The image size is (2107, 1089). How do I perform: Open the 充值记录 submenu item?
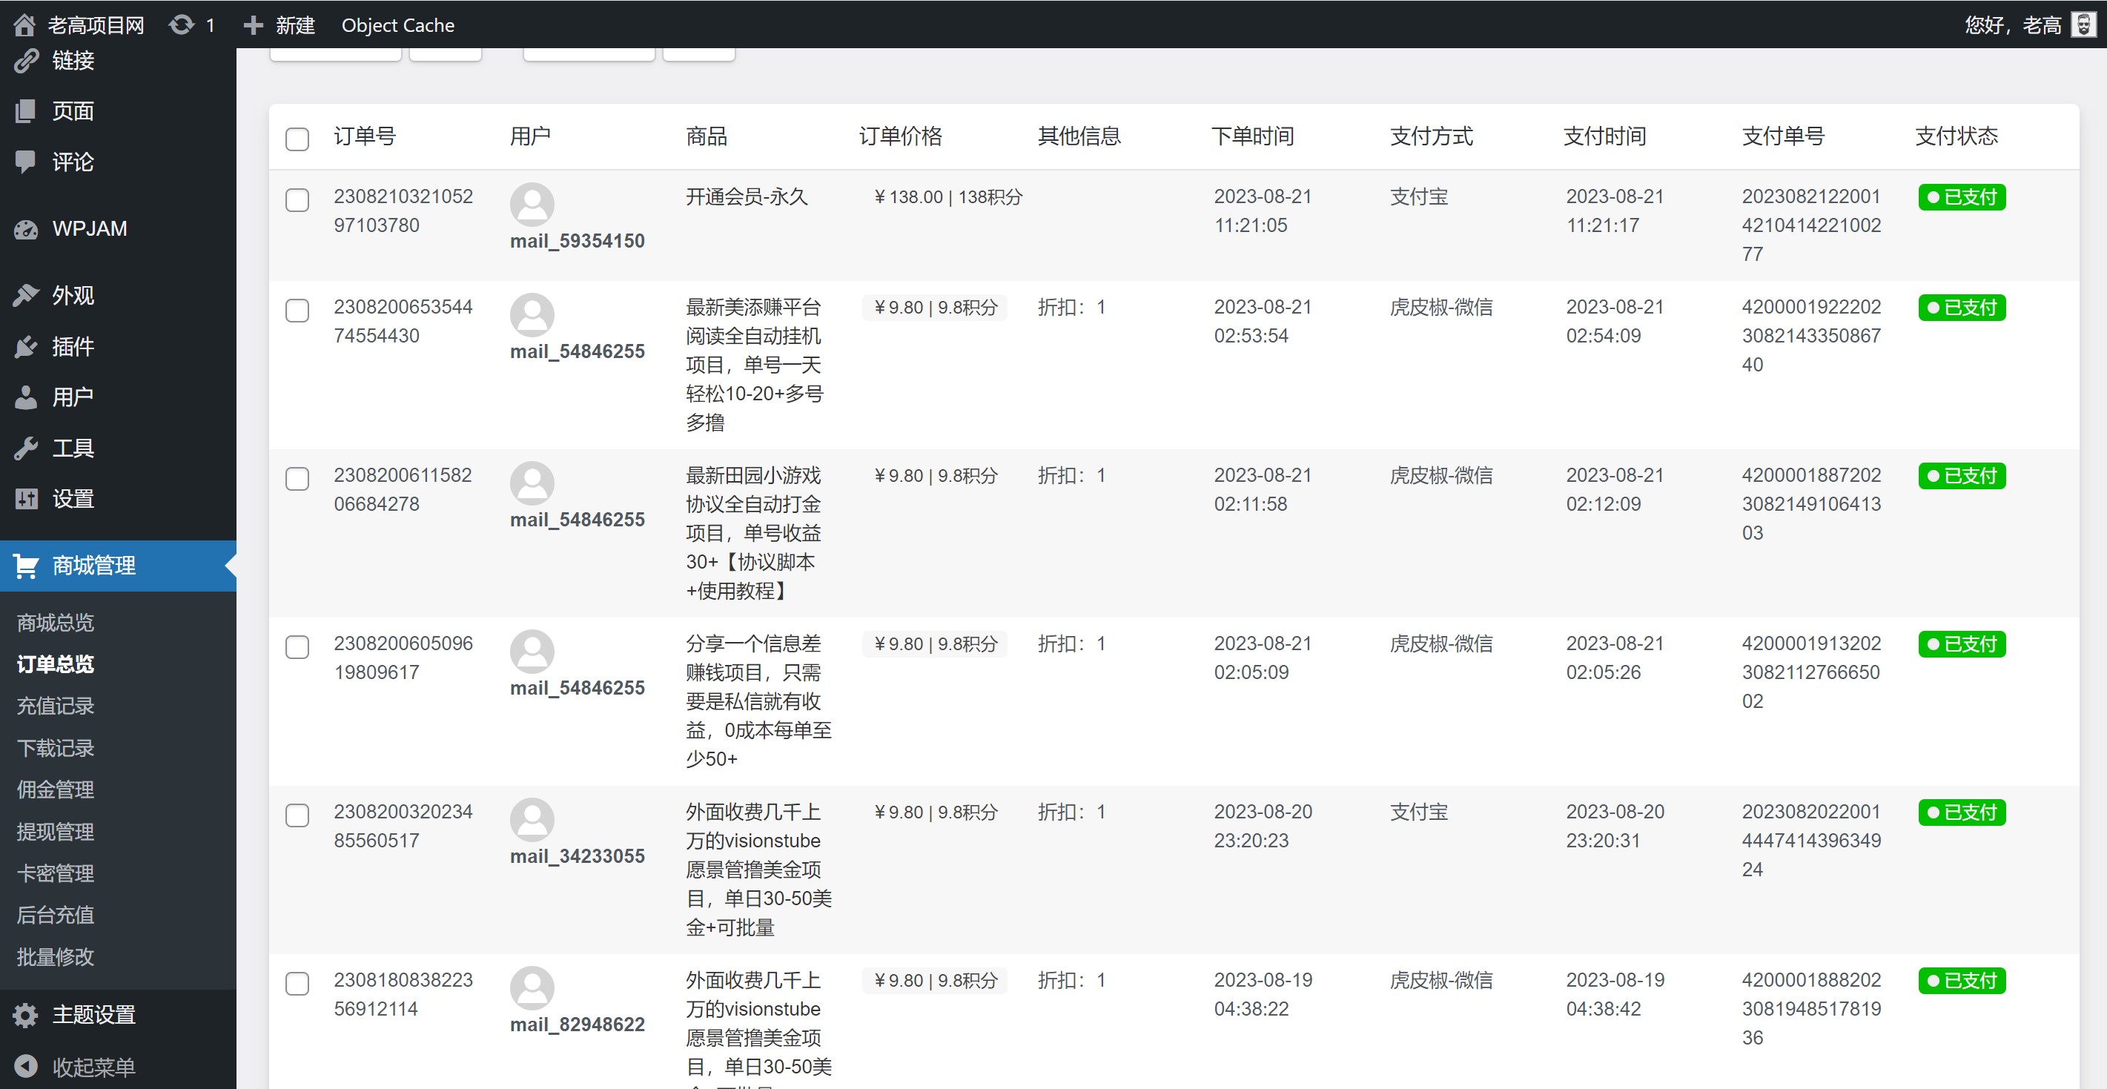[x=56, y=706]
